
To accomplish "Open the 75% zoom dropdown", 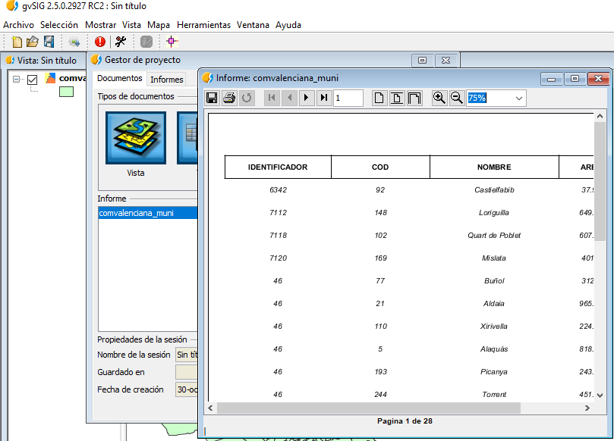I will click(x=519, y=98).
